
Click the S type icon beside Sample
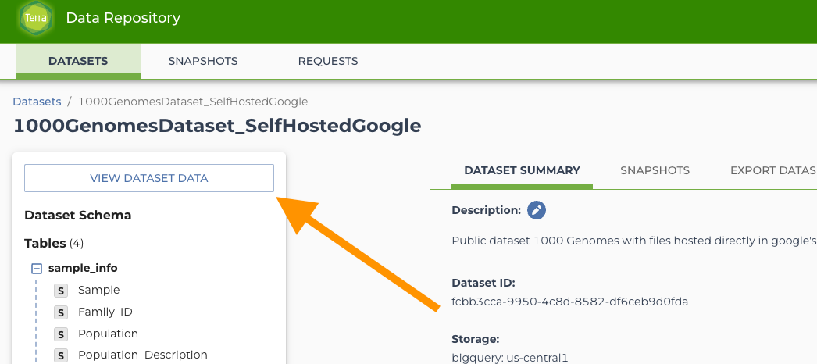(61, 291)
